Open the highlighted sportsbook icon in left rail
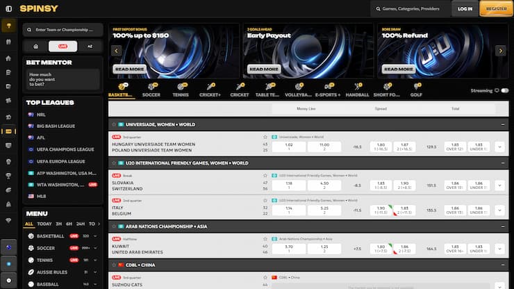The image size is (514, 289). click(8, 131)
